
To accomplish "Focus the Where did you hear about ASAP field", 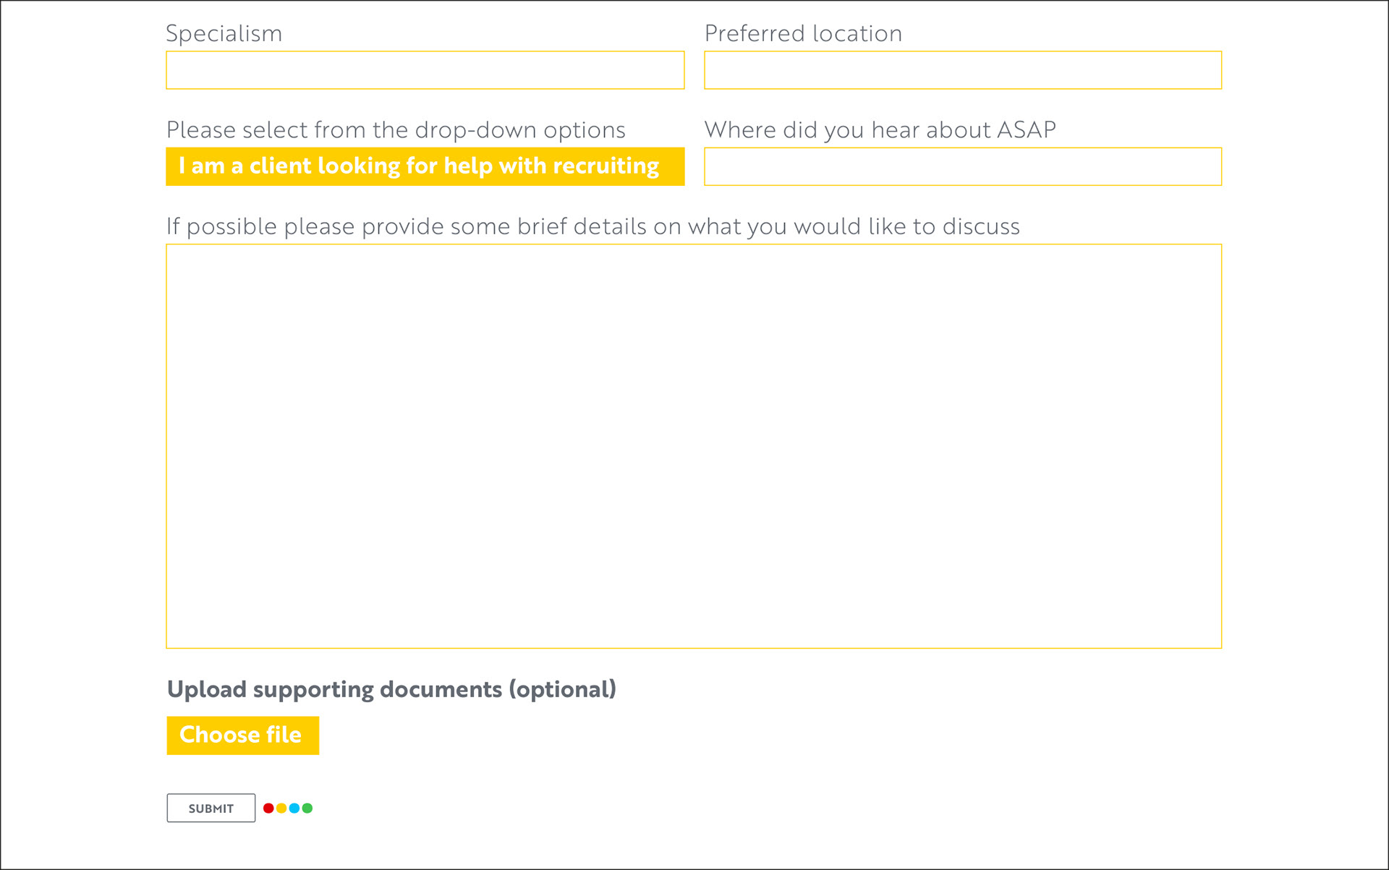I will pyautogui.click(x=963, y=166).
